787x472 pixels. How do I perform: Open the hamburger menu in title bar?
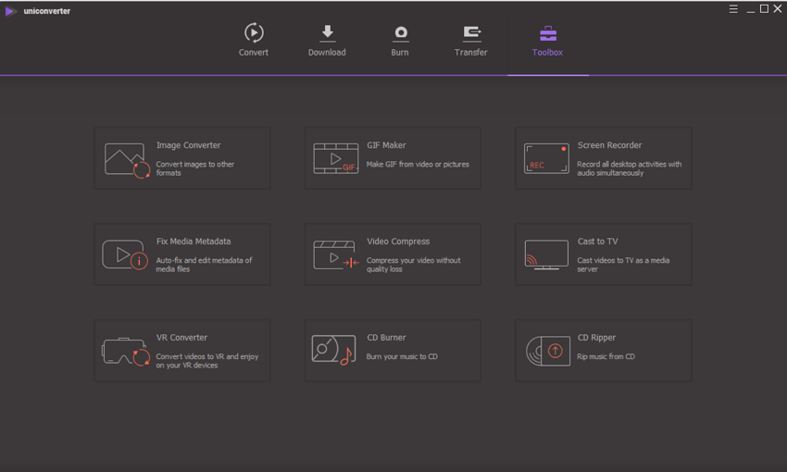point(733,9)
